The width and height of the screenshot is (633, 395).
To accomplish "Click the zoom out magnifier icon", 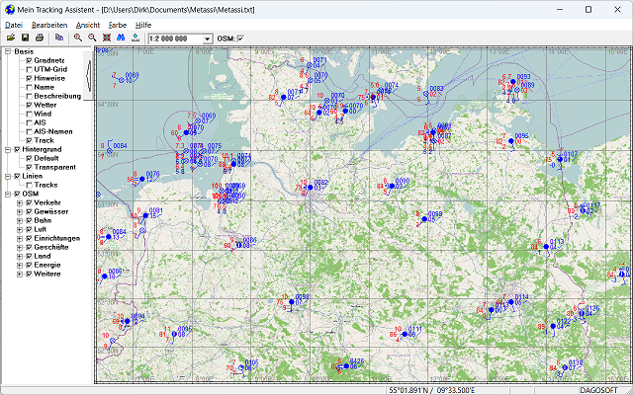I will pyautogui.click(x=92, y=38).
